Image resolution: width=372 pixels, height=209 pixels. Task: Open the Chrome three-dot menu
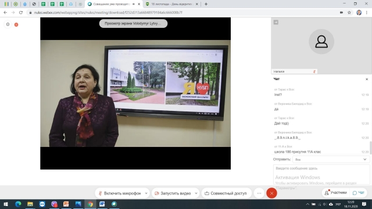pos(367,13)
